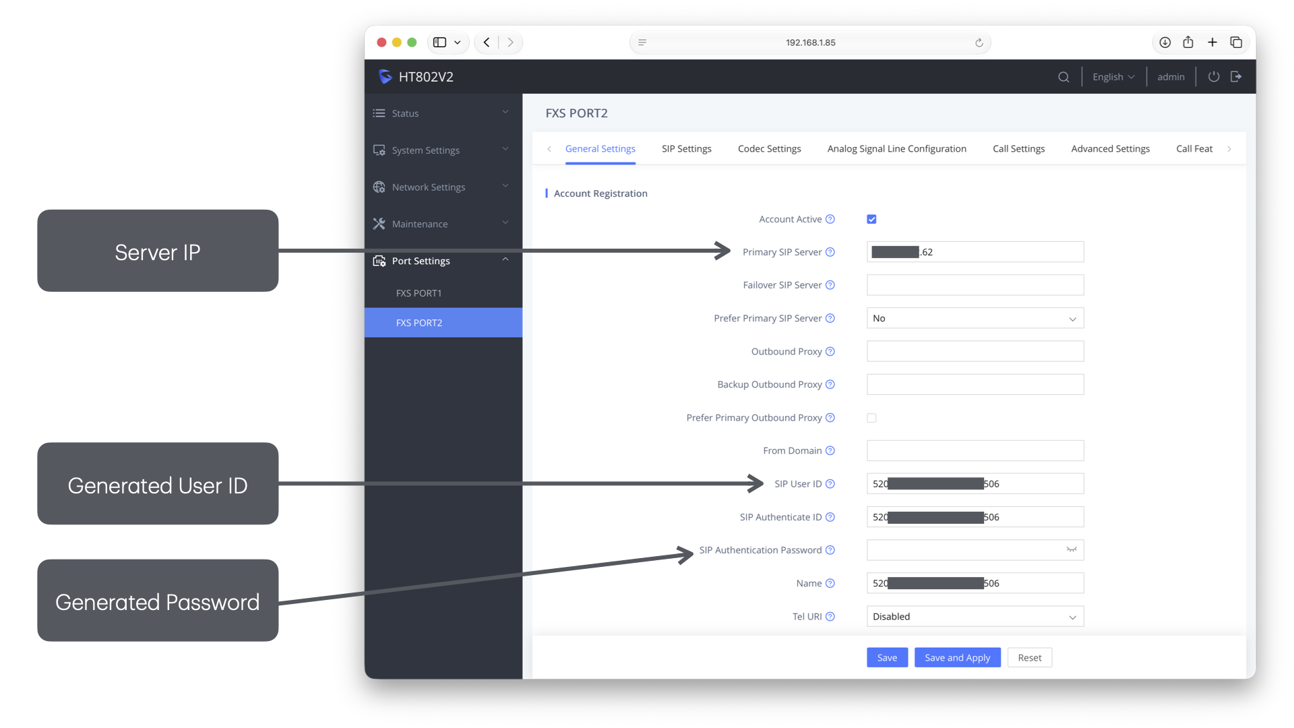Click the Backup Outbound Proxy field

click(x=975, y=384)
